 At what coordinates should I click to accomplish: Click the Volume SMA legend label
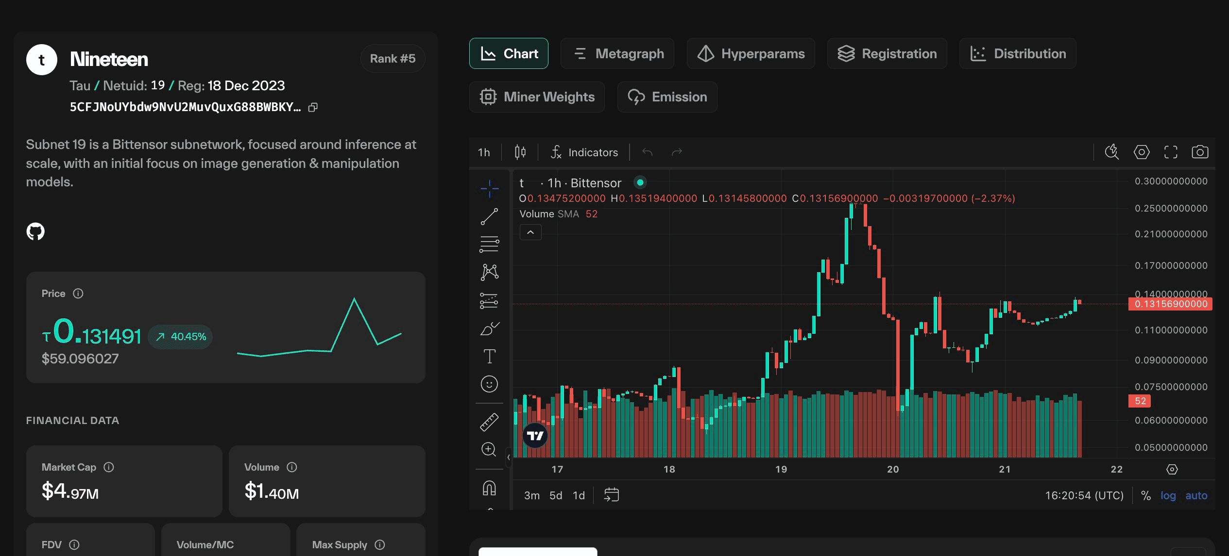click(549, 214)
